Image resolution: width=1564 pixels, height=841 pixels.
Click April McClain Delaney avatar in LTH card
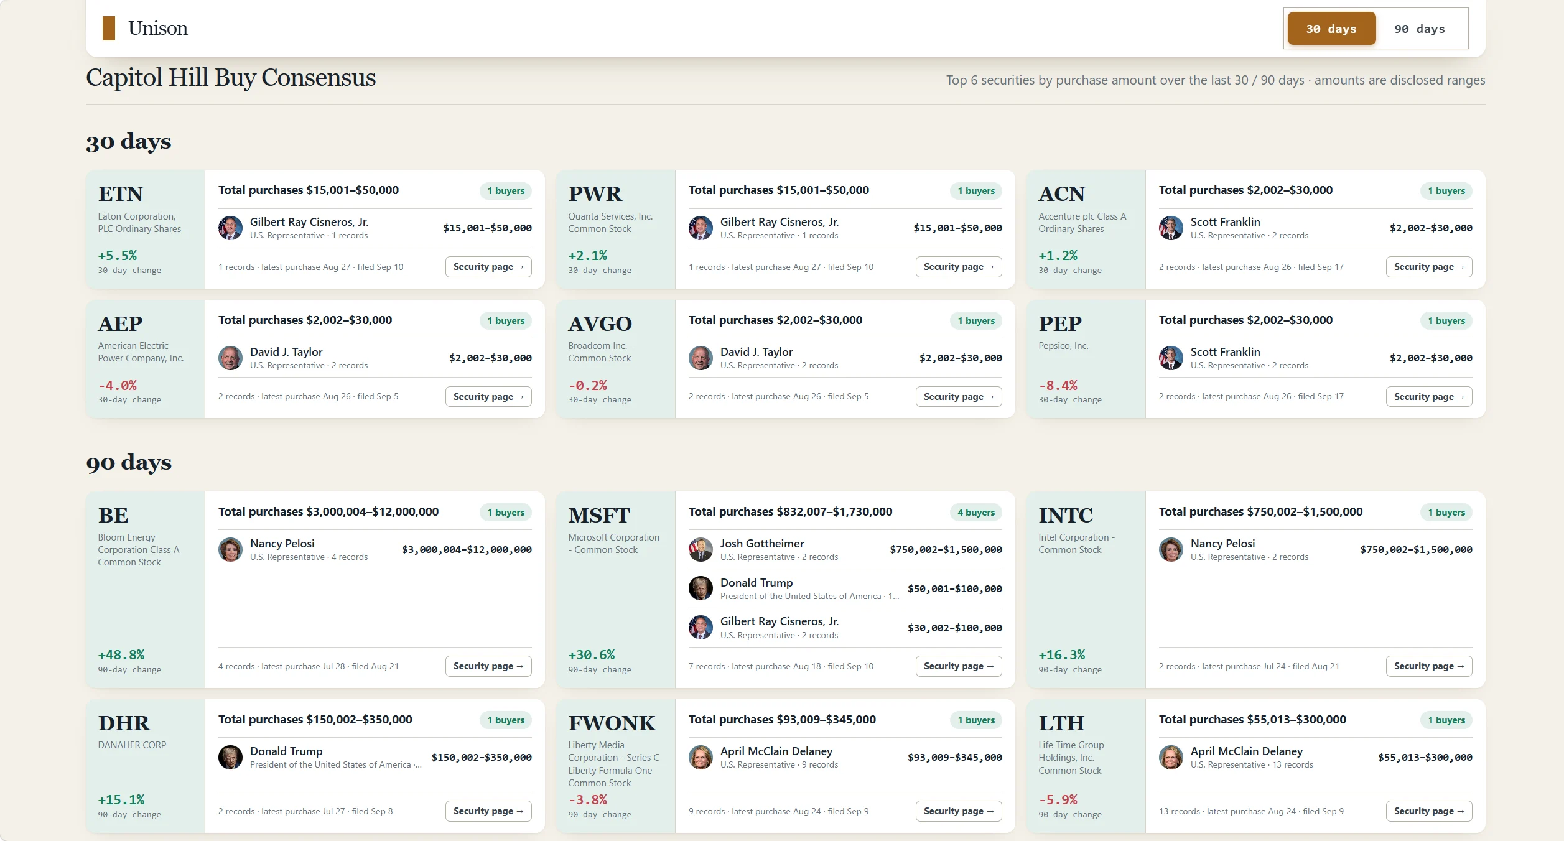[1171, 758]
